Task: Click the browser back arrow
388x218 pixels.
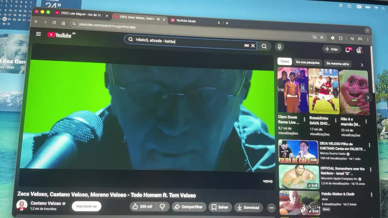Action: pyautogui.click(x=36, y=22)
